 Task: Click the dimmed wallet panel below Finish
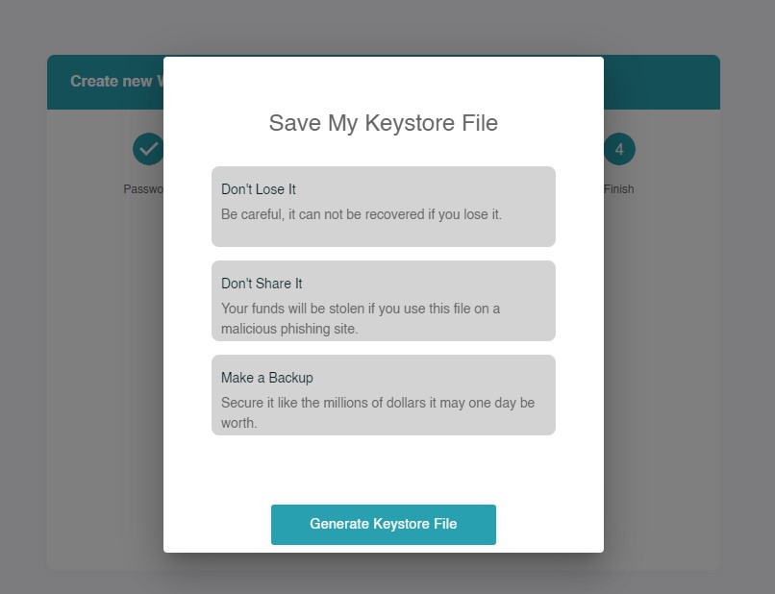coord(662,384)
